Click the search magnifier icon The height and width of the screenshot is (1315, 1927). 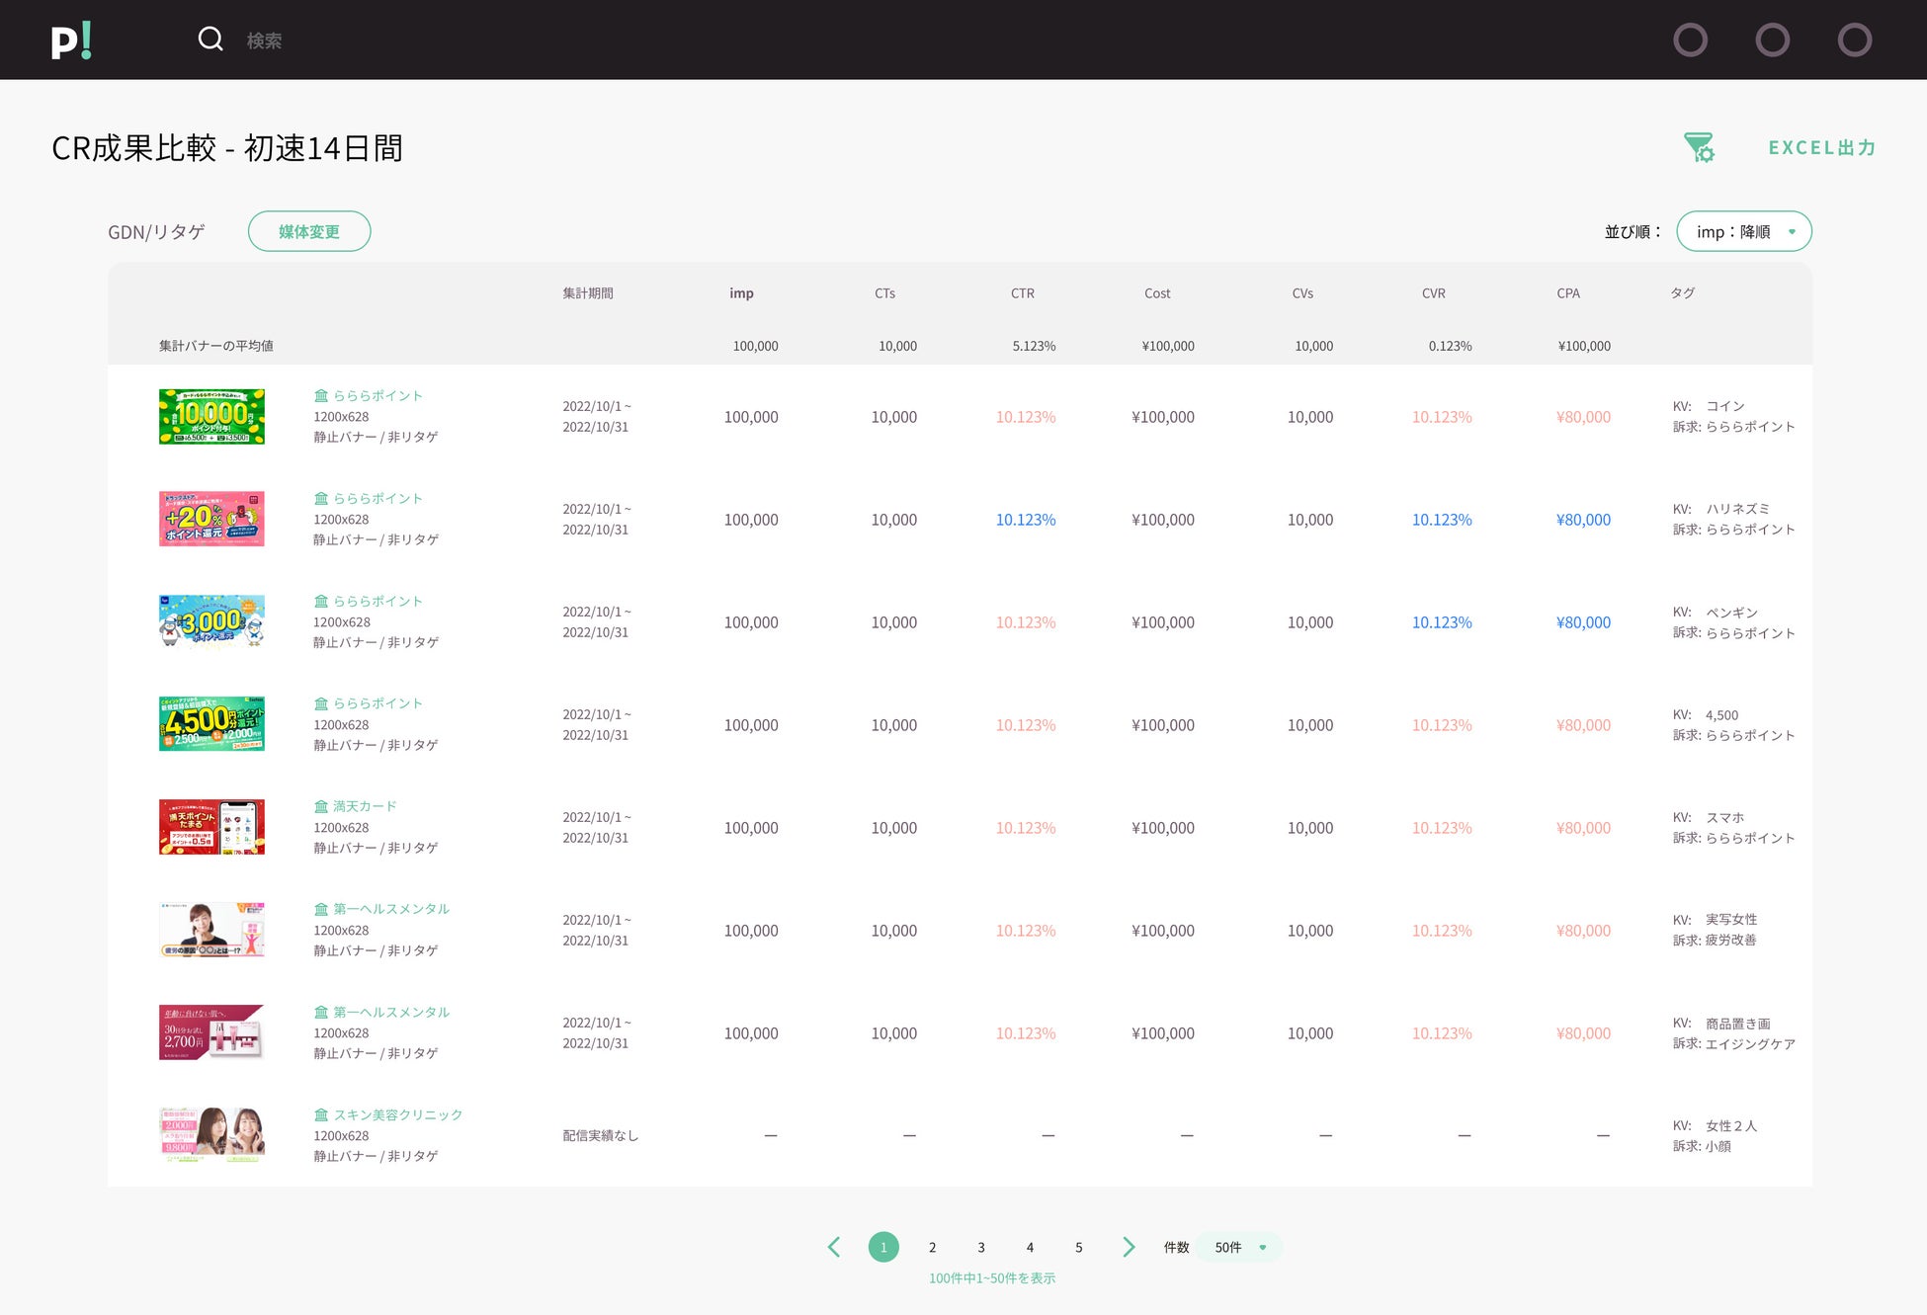click(210, 40)
